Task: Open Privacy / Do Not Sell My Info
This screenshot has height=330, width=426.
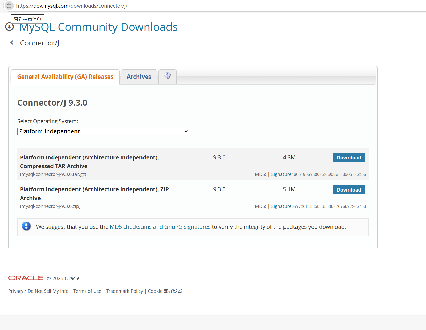Action: [x=38, y=291]
